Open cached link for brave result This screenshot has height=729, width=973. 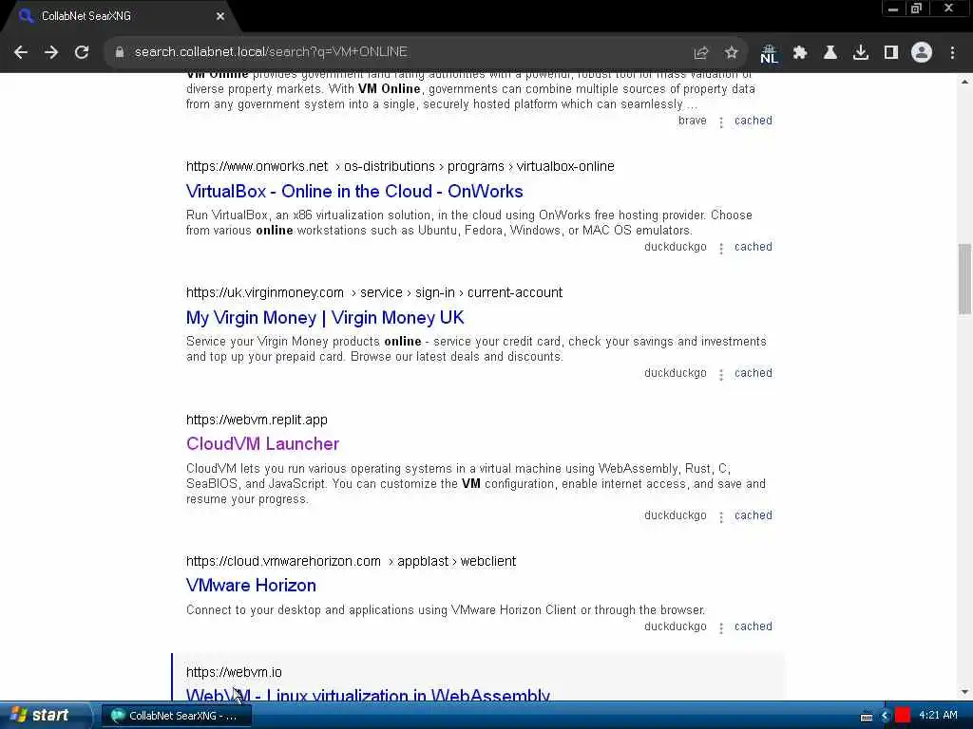click(x=754, y=121)
